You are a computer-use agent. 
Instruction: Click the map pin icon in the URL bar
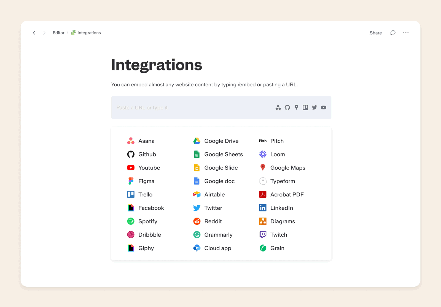(x=296, y=108)
